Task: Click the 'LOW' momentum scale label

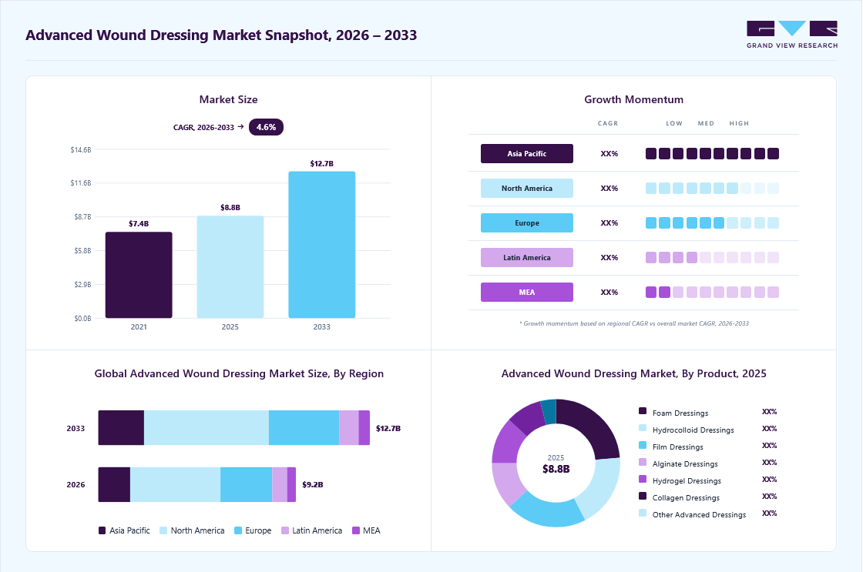Action: [674, 124]
